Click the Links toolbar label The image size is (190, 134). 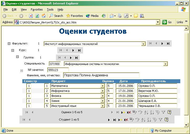click(x=180, y=22)
